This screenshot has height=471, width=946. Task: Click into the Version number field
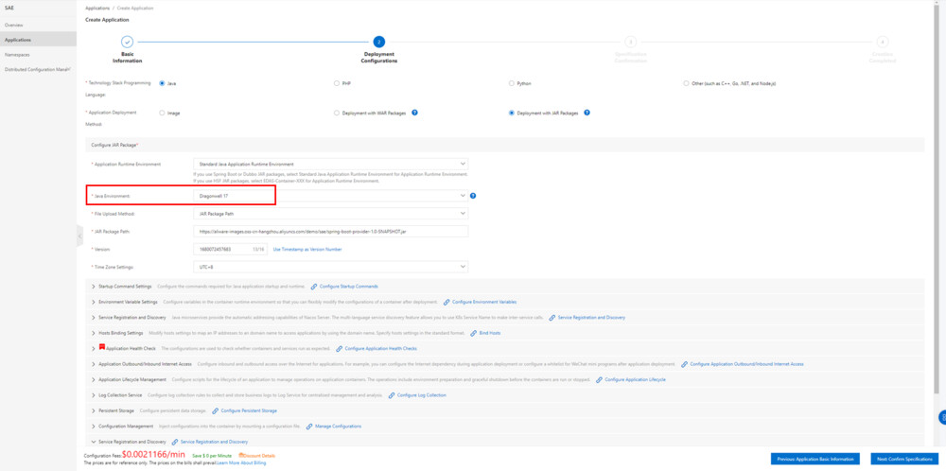(230, 249)
